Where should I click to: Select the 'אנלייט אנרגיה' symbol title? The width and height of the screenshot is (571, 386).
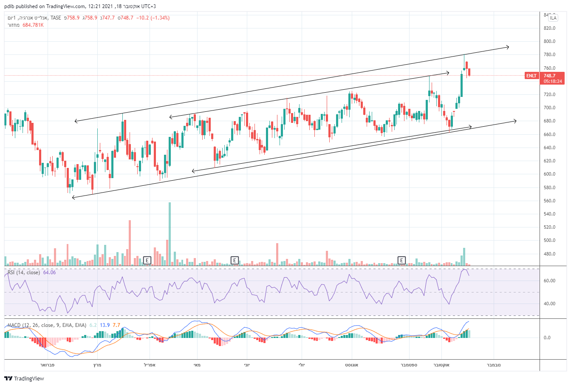(33, 18)
